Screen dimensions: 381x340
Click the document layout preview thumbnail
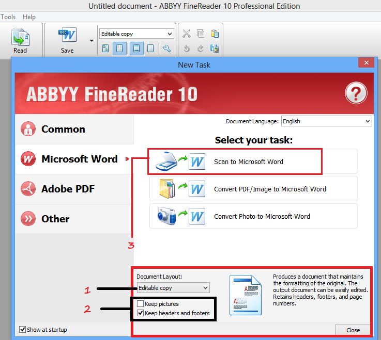246,295
